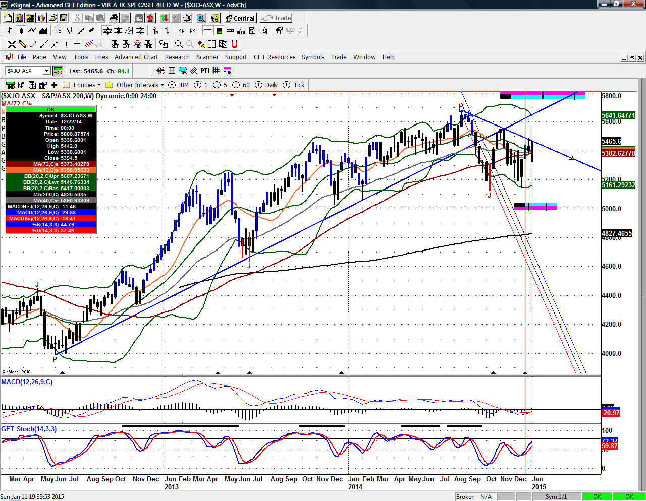Toggle the crosshair cursor button
646x501 pixels.
tap(207, 31)
